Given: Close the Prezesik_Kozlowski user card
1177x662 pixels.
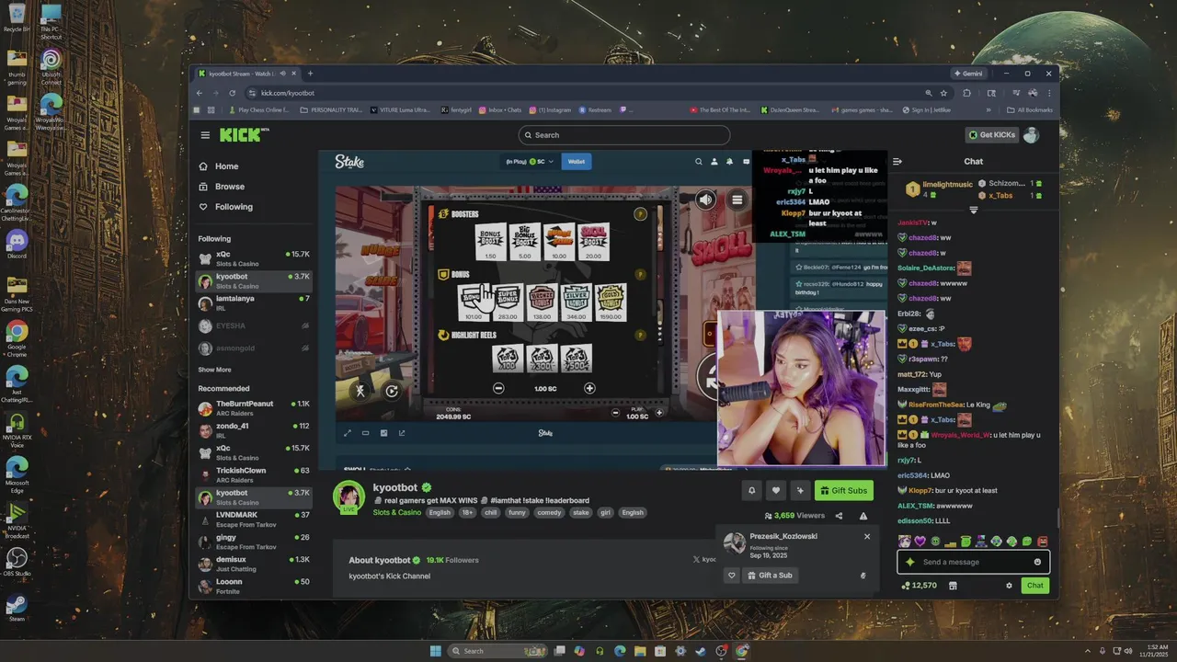Looking at the screenshot, I should 866,536.
